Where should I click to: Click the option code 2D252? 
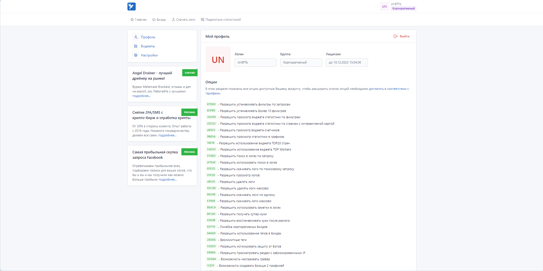(x=211, y=124)
